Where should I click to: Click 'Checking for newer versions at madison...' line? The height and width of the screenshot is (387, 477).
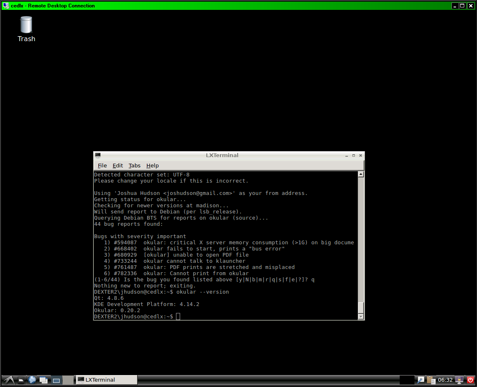[x=161, y=205]
